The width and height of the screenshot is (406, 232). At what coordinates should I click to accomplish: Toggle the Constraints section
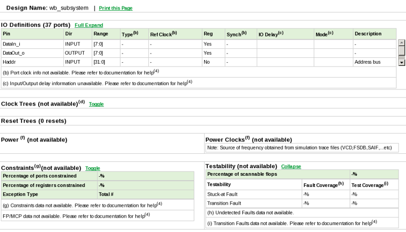coord(92,168)
